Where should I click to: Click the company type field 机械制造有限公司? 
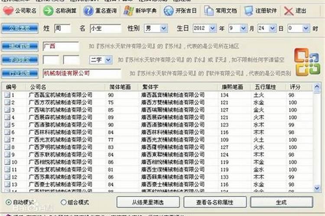[x=81, y=73]
